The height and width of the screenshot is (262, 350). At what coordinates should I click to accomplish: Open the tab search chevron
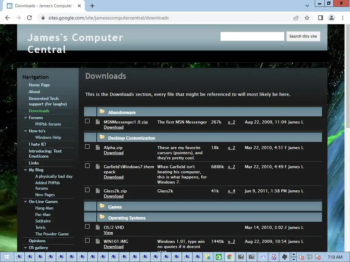point(307,6)
